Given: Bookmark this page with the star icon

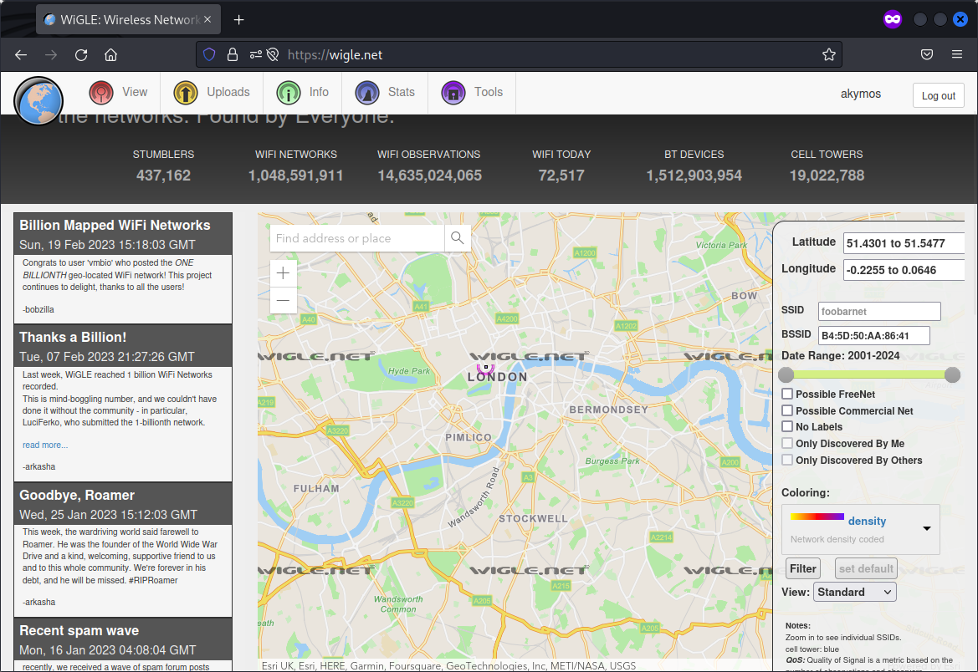Looking at the screenshot, I should 828,55.
